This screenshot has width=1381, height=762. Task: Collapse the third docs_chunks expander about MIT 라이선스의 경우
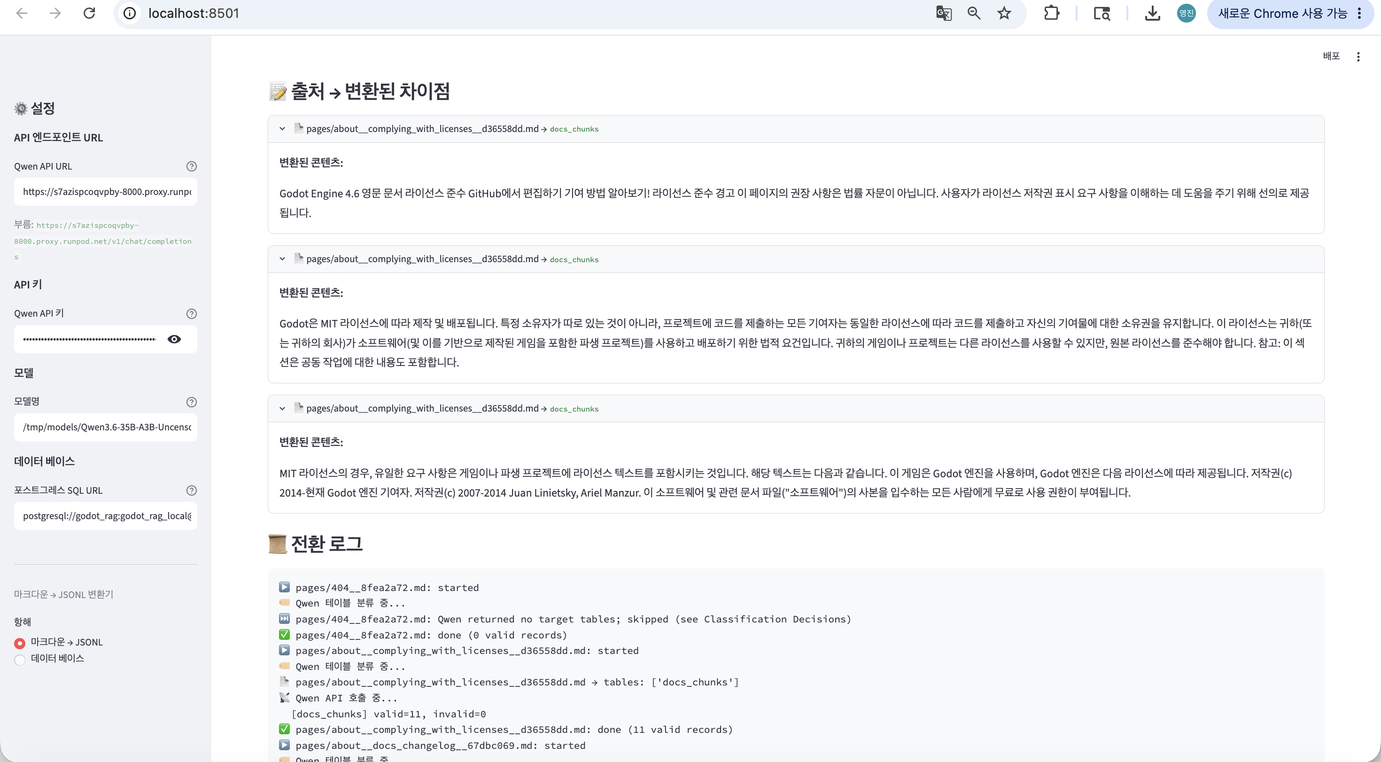(x=282, y=409)
